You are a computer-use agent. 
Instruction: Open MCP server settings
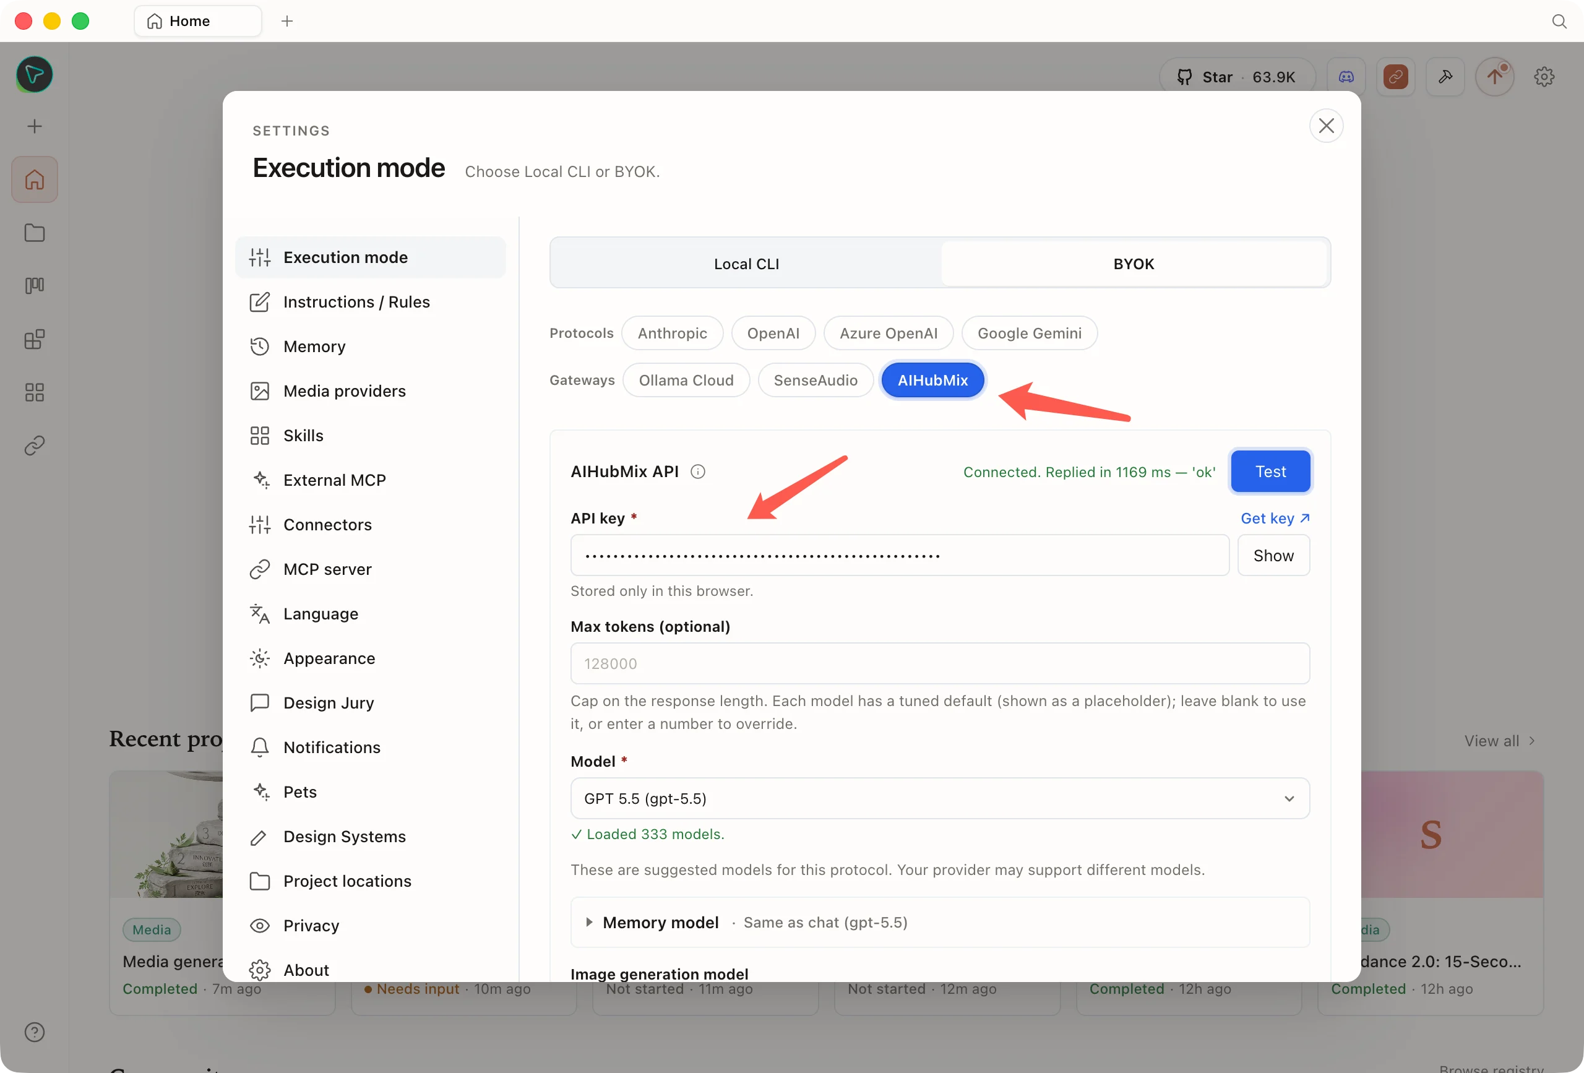[370, 569]
